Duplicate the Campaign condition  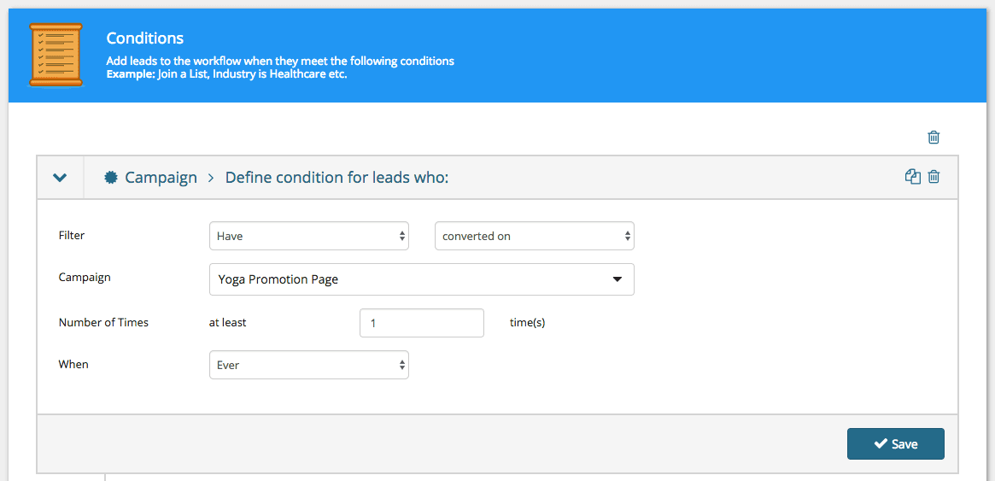point(912,177)
